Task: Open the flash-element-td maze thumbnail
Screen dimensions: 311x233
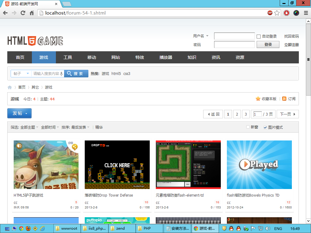Action: tap(188, 165)
